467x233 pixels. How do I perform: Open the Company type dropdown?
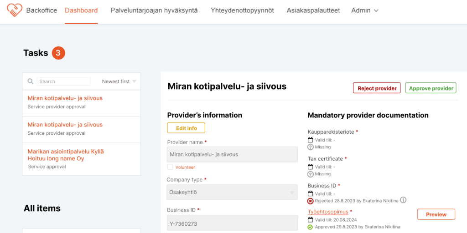[232, 192]
